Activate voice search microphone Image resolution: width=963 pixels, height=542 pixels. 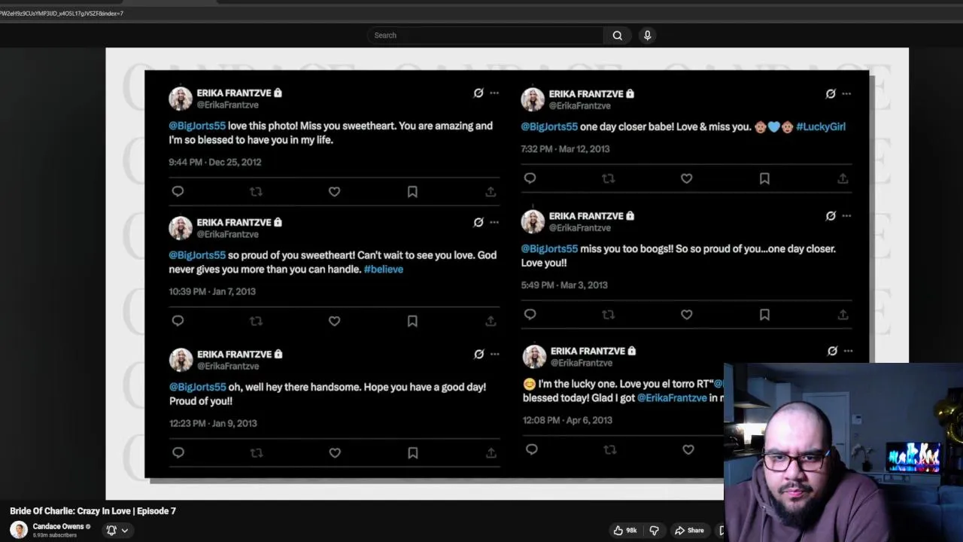click(x=647, y=35)
